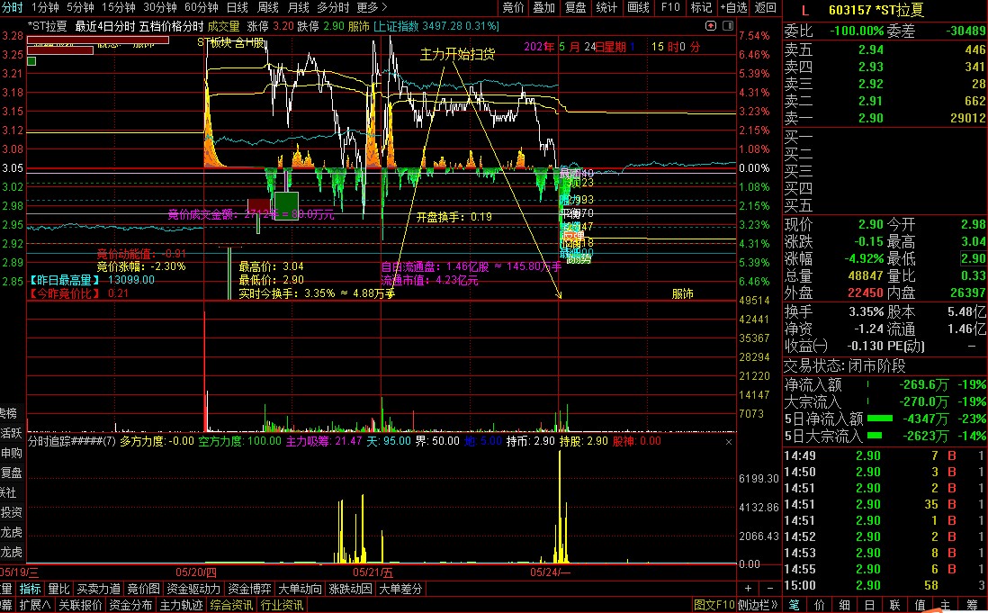988x613 pixels.
Task: Click the red up-arrow icon above chart
Action: (711, 26)
